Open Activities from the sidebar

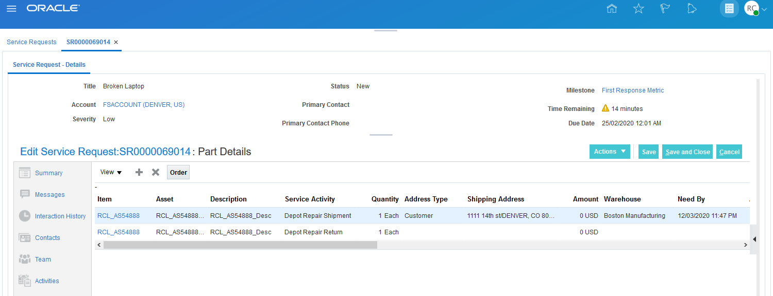coord(46,281)
